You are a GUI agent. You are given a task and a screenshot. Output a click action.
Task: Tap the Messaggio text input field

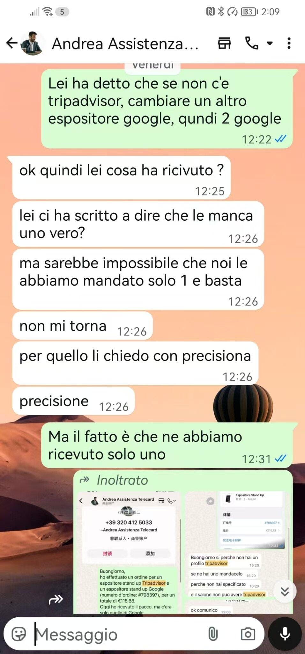coord(120,634)
